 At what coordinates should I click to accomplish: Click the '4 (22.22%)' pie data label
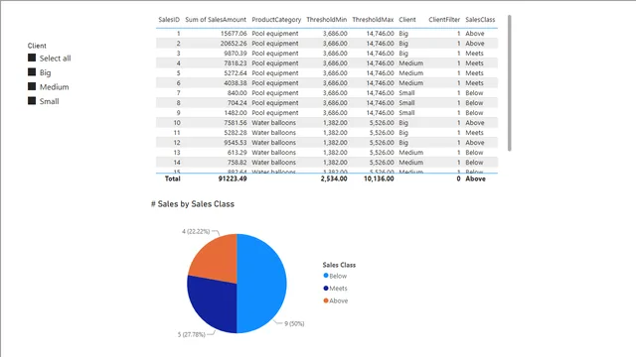tap(196, 231)
